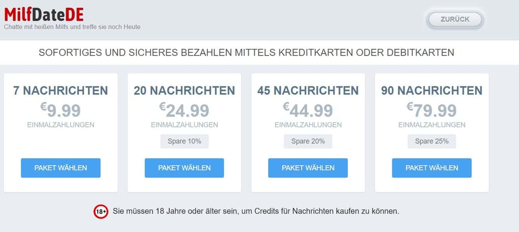The height and width of the screenshot is (232, 519).
Task: Click the Spare 20% badge
Action: click(x=308, y=141)
